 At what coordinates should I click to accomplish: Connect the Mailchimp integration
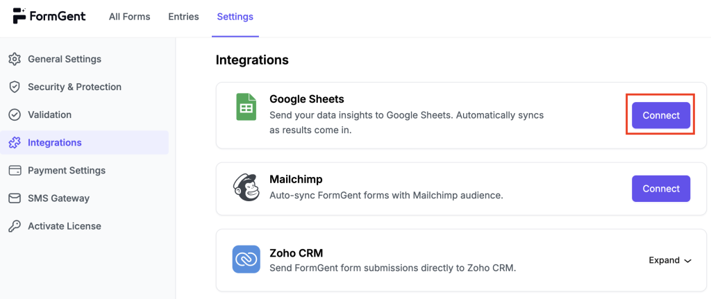coord(661,189)
